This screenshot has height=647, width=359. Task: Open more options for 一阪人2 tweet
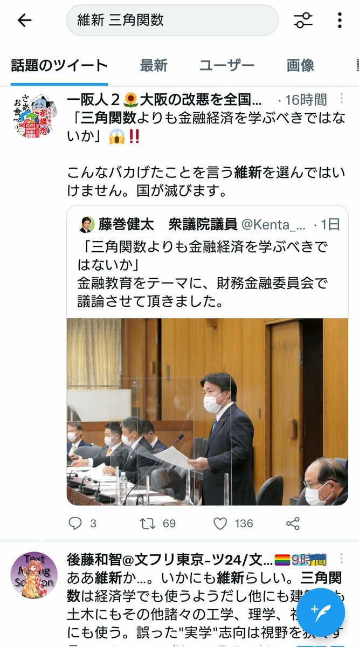coord(341,99)
